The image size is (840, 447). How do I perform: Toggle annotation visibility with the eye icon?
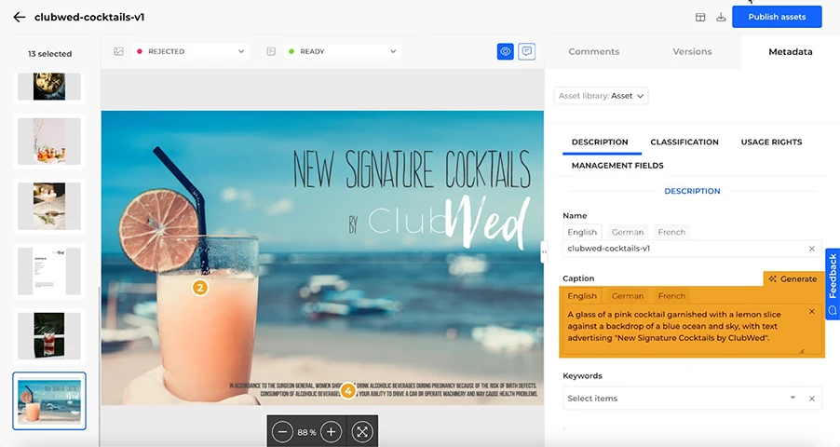(x=505, y=51)
